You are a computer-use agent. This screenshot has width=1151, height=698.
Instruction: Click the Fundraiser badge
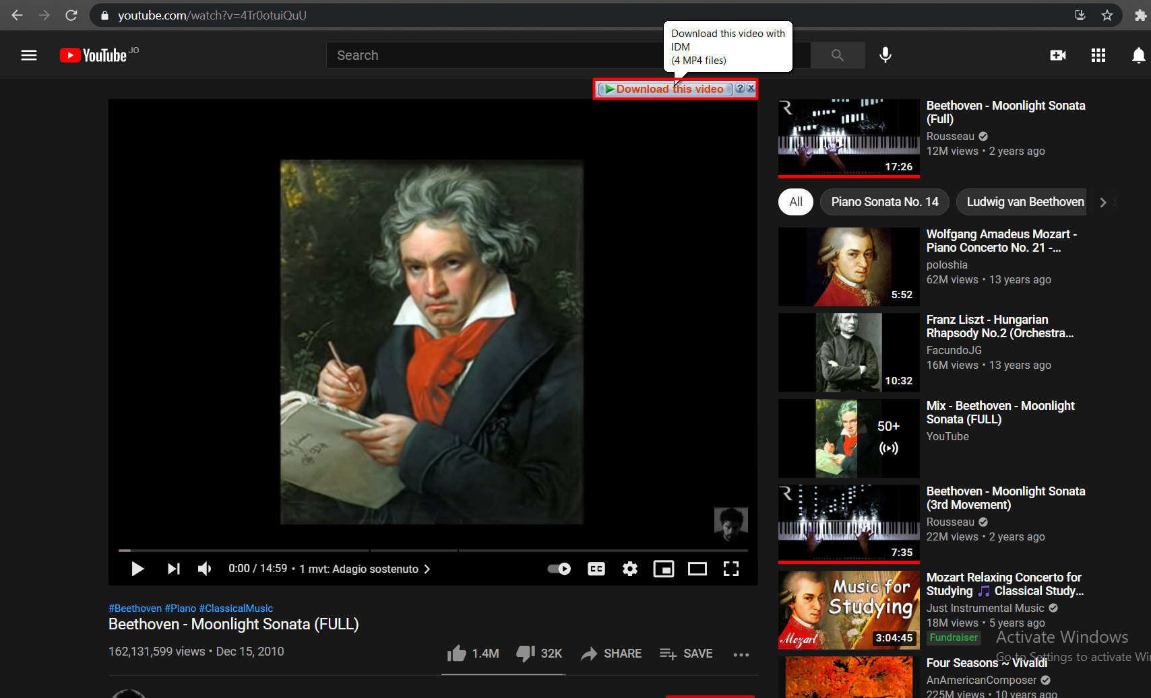(954, 637)
